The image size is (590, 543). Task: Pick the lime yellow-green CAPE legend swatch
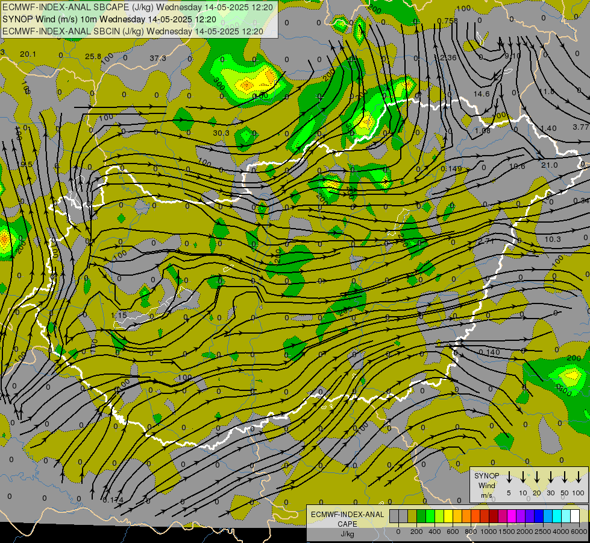pos(439,516)
